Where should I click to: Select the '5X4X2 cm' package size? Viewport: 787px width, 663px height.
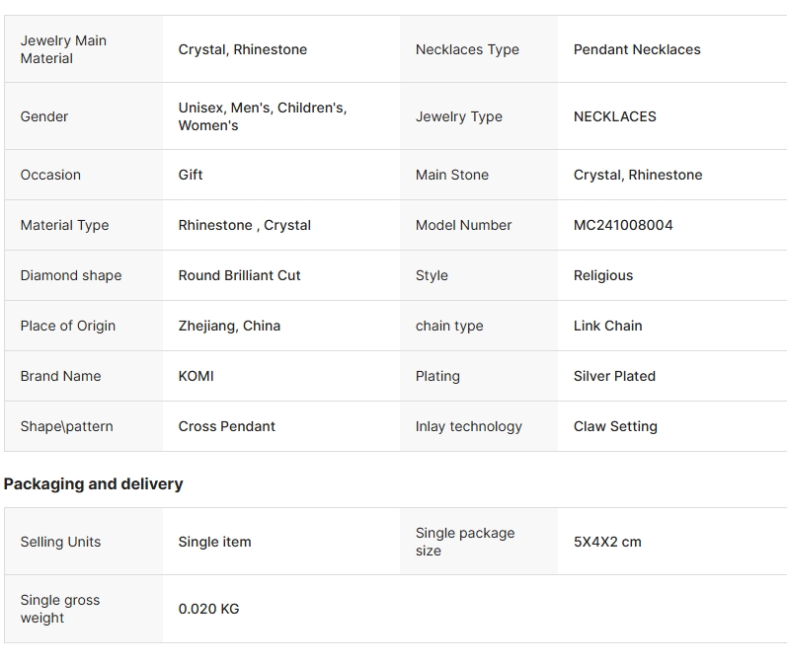[x=607, y=542]
